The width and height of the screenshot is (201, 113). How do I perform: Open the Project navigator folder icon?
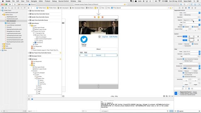coord(3,8)
